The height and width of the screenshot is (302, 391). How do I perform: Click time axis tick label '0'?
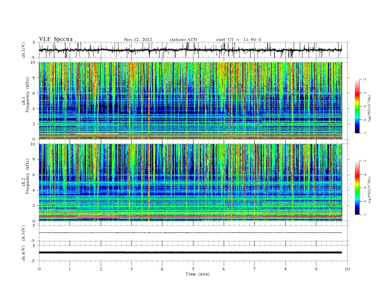(39, 269)
